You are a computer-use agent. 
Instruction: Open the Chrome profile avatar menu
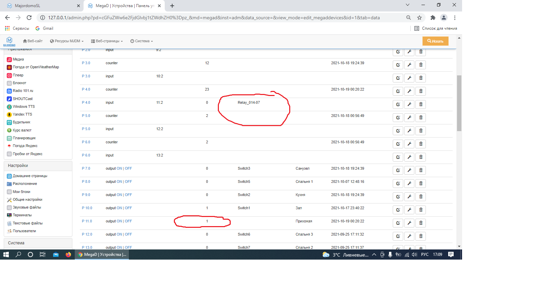[444, 18]
